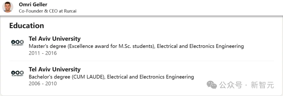Open Tel Aviv University logo in Master's entry

click(17, 43)
